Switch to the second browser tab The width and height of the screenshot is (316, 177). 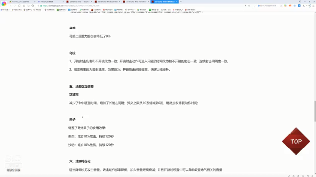tap(50, 2)
